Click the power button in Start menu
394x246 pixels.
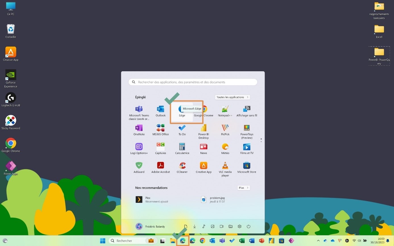[x=248, y=226]
